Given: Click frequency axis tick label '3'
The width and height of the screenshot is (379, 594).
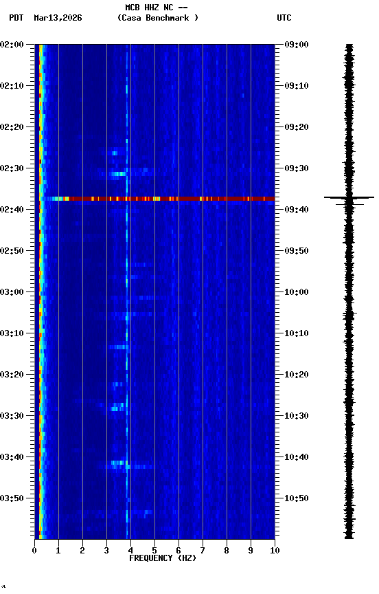Looking at the screenshot, I should 106,551.
